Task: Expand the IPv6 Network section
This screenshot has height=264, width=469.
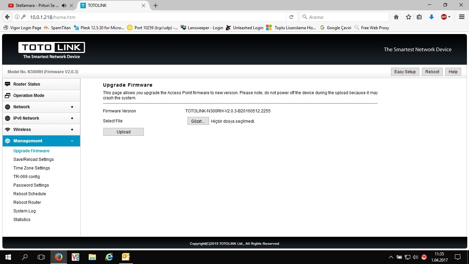Action: (72, 118)
